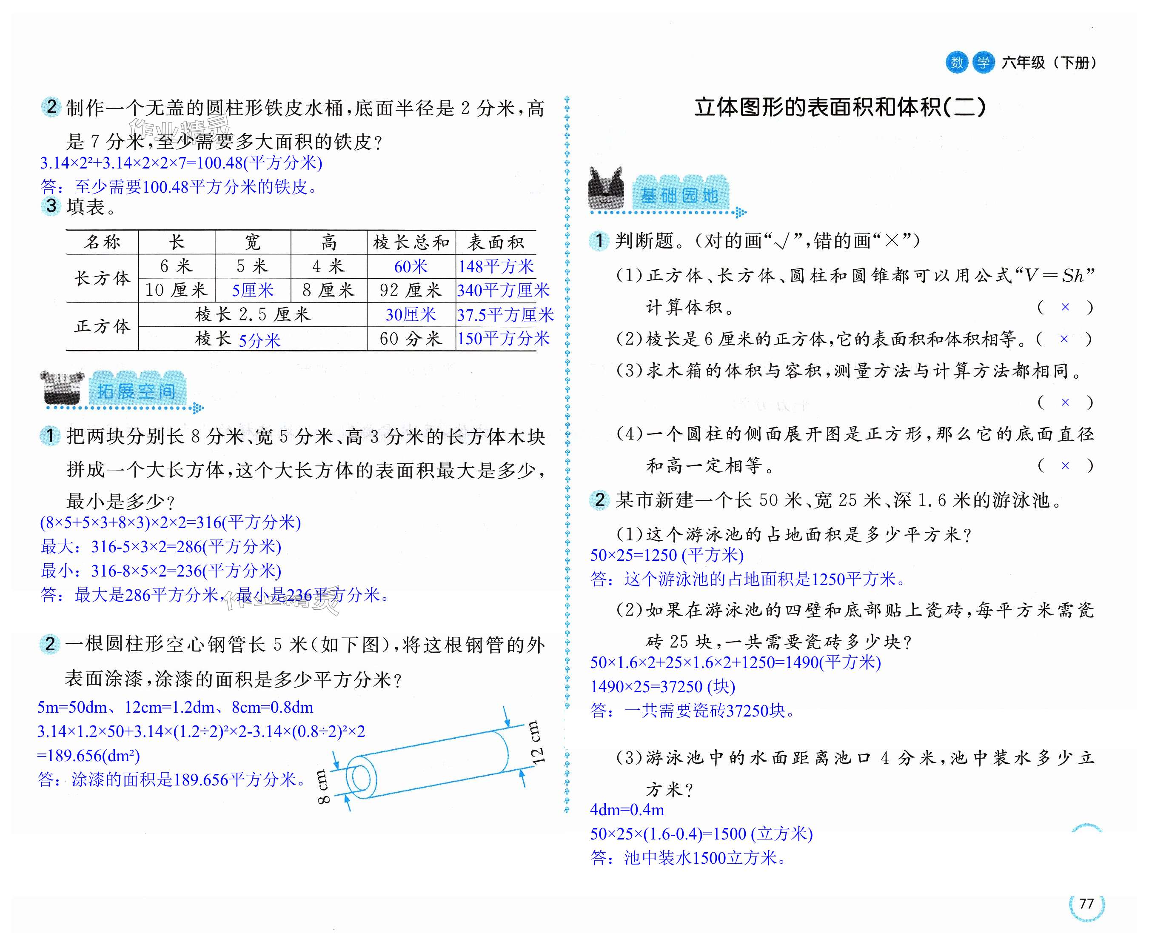Click the 六年级（下册）header label

tap(1049, 63)
